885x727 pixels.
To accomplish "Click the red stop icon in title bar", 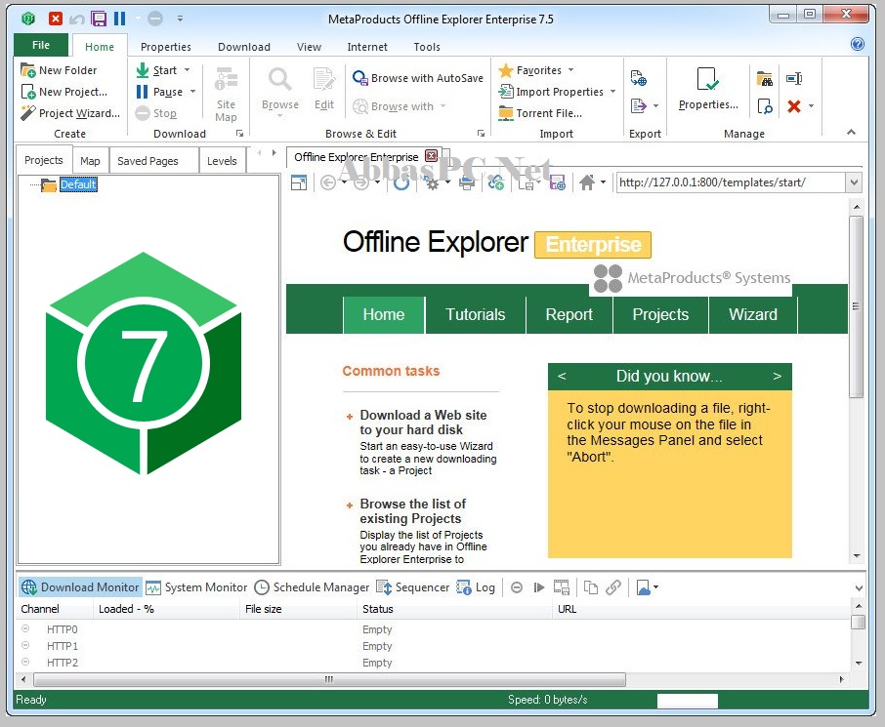I will click(56, 19).
